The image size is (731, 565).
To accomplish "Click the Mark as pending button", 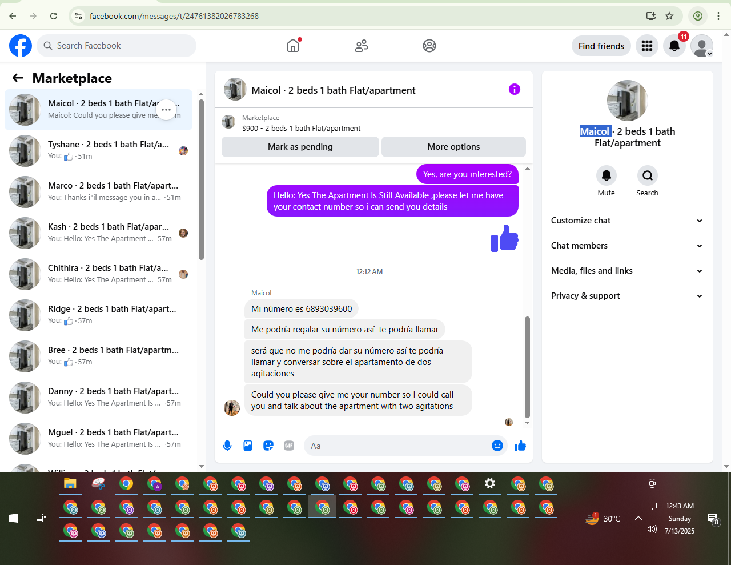I will pos(300,147).
